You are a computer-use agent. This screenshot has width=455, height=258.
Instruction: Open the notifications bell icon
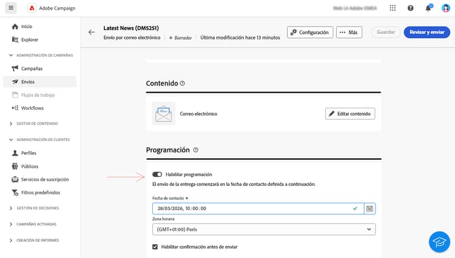(428, 8)
